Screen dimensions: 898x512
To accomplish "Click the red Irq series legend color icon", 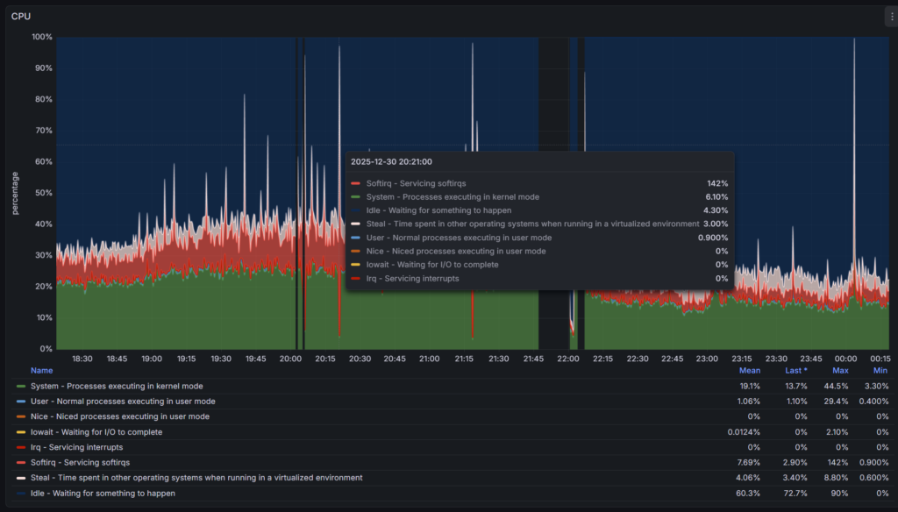I will click(x=21, y=447).
